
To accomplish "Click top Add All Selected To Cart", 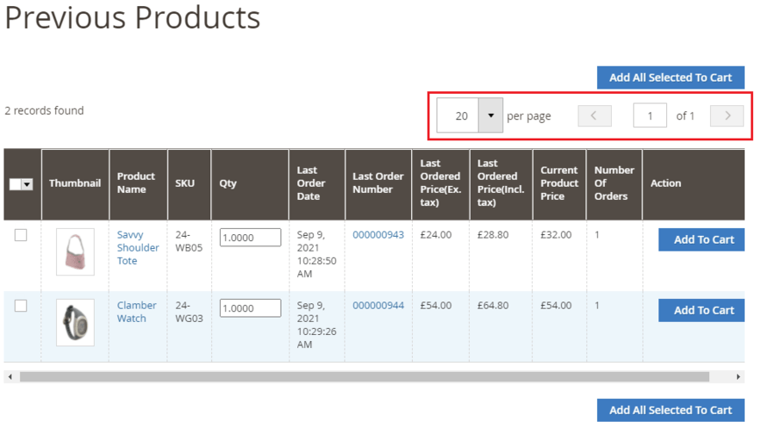I will [x=670, y=77].
